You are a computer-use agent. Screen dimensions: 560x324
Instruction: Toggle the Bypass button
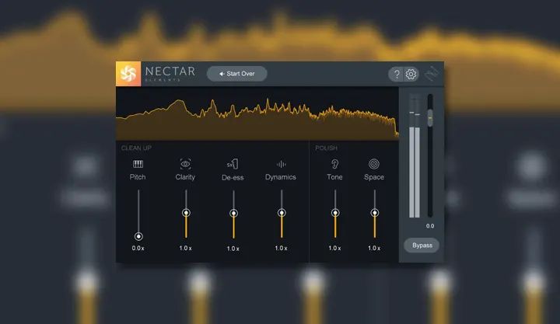click(422, 246)
